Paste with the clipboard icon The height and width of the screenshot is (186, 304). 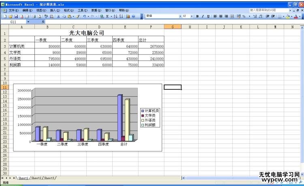coord(69,17)
